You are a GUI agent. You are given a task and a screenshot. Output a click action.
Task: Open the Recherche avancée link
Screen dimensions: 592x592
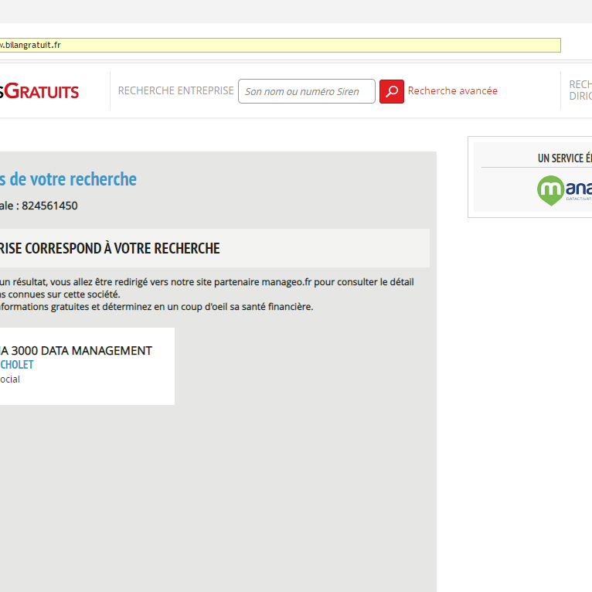pos(452,91)
